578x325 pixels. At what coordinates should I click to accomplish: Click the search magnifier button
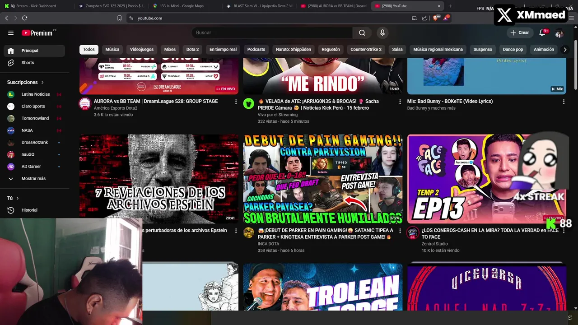tap(362, 32)
